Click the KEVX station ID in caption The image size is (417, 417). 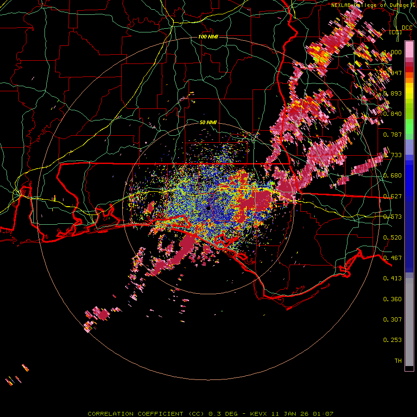click(x=259, y=414)
